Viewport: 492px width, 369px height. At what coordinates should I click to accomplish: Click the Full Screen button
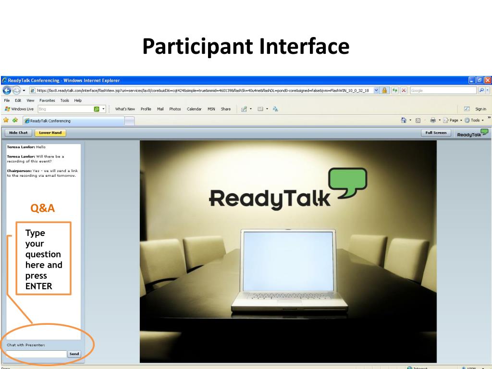pos(436,133)
